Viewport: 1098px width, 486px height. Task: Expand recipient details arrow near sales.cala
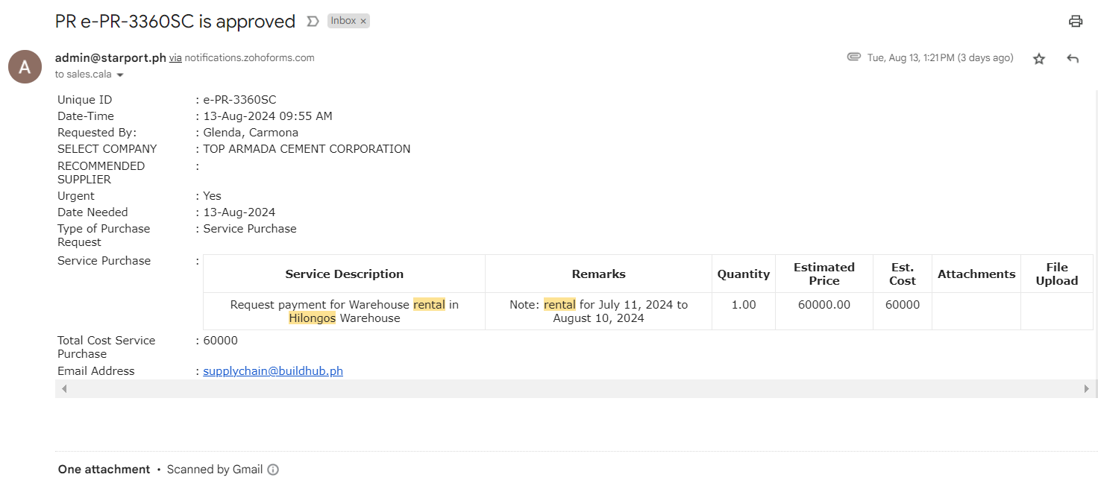[x=119, y=75]
